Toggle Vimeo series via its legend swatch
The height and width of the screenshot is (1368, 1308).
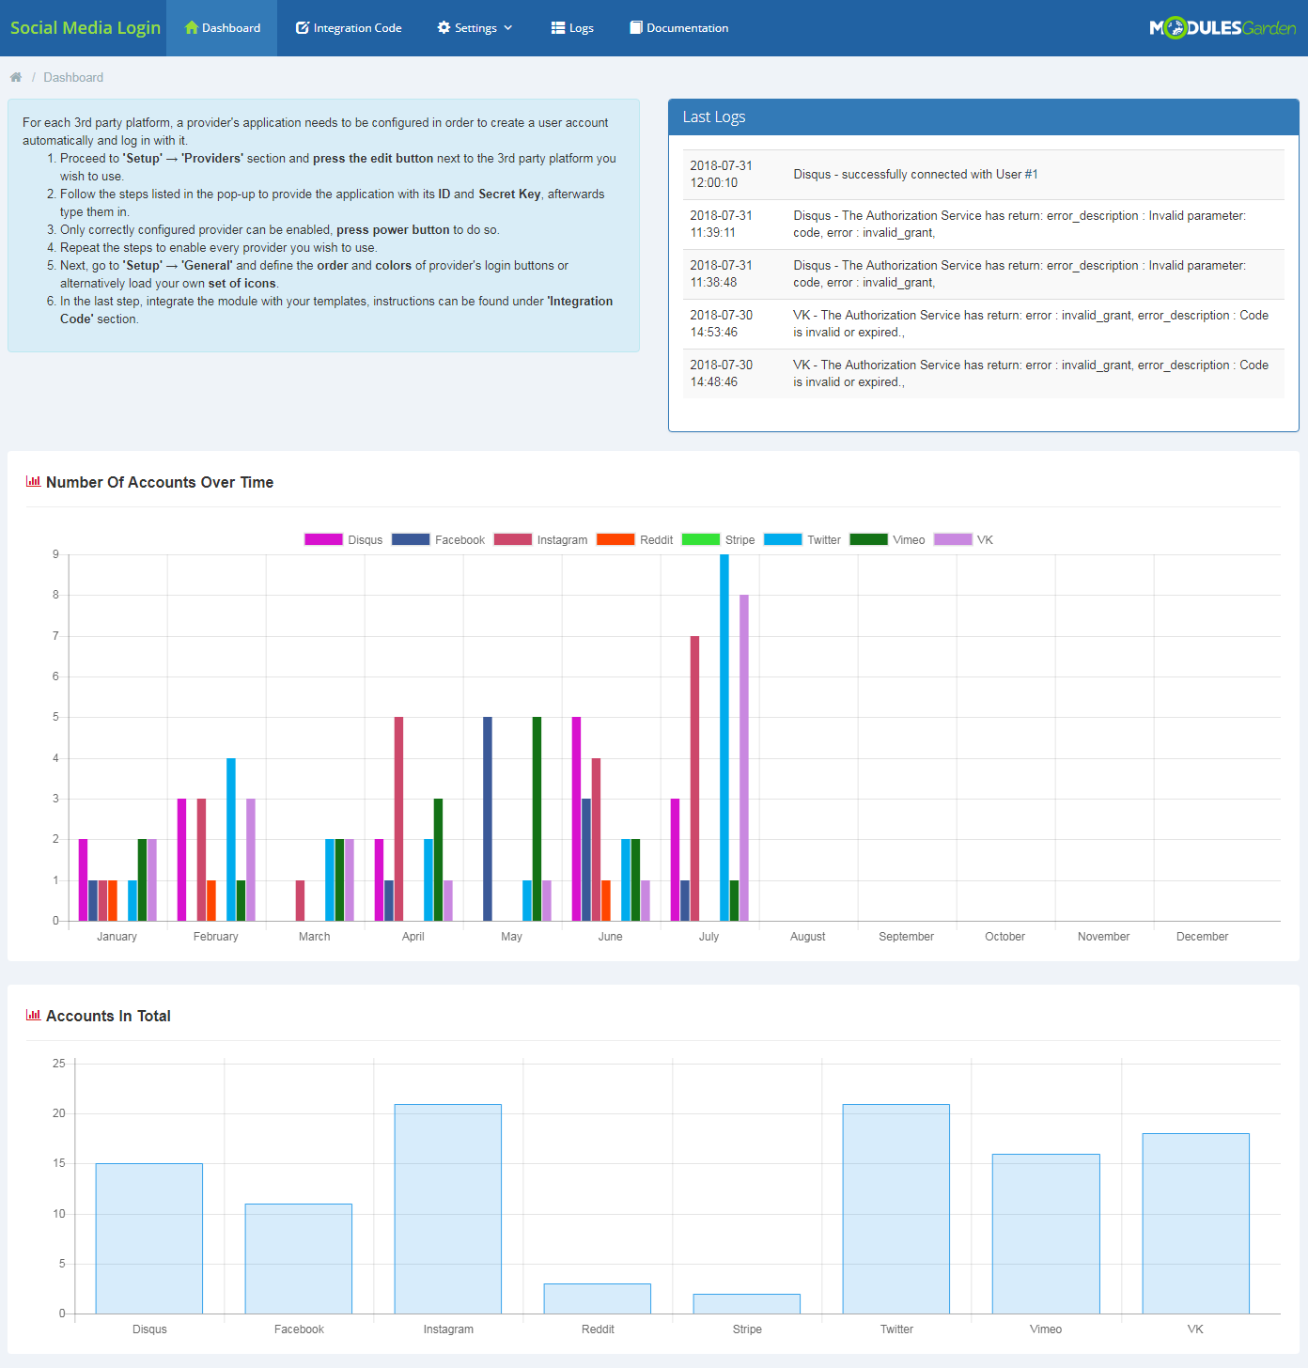868,539
